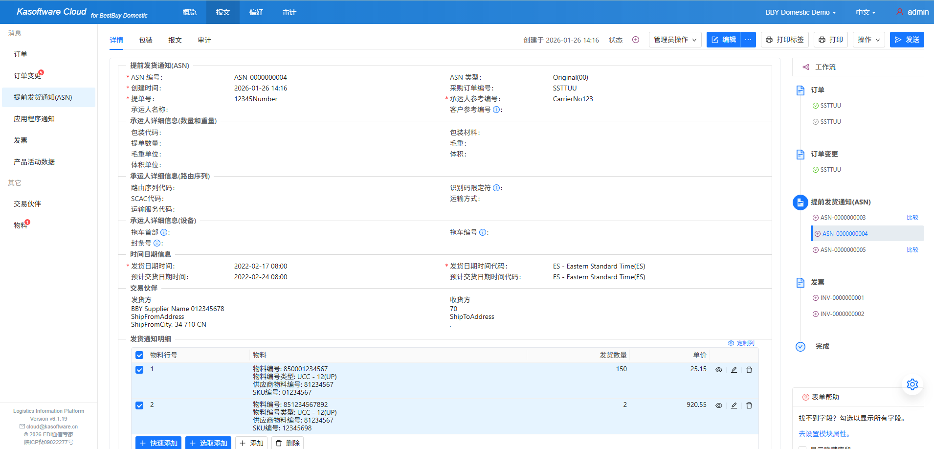The height and width of the screenshot is (449, 934).
Task: Open the 中文 language selector
Action: (865, 12)
